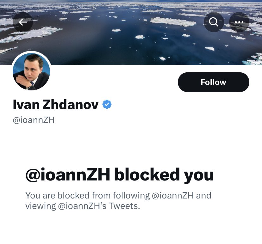Go back using the left arrow icon
The height and width of the screenshot is (244, 262).
(23, 22)
